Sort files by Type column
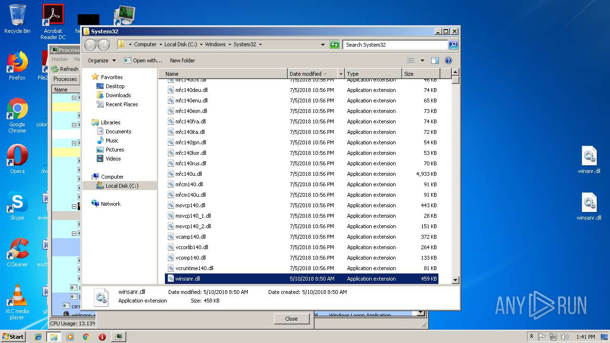This screenshot has height=343, width=610. [373, 74]
